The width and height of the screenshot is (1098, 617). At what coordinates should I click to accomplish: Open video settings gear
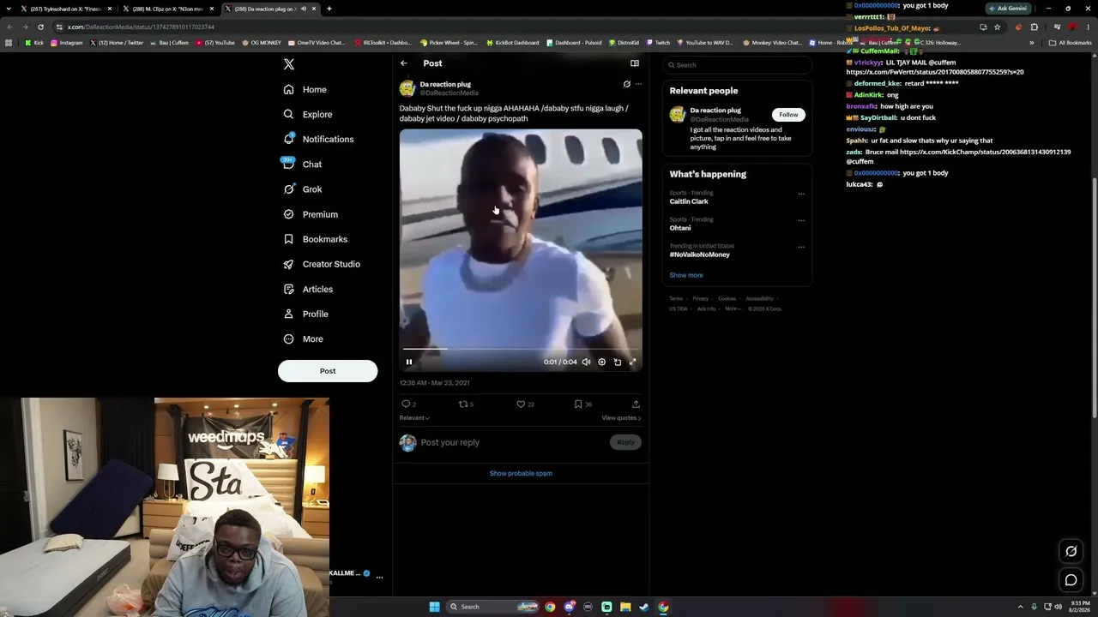(601, 362)
